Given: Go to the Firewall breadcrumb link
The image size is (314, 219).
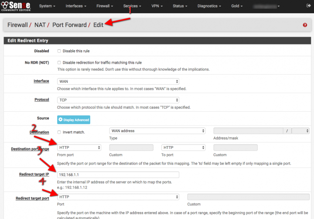Looking at the screenshot, I should [17, 25].
